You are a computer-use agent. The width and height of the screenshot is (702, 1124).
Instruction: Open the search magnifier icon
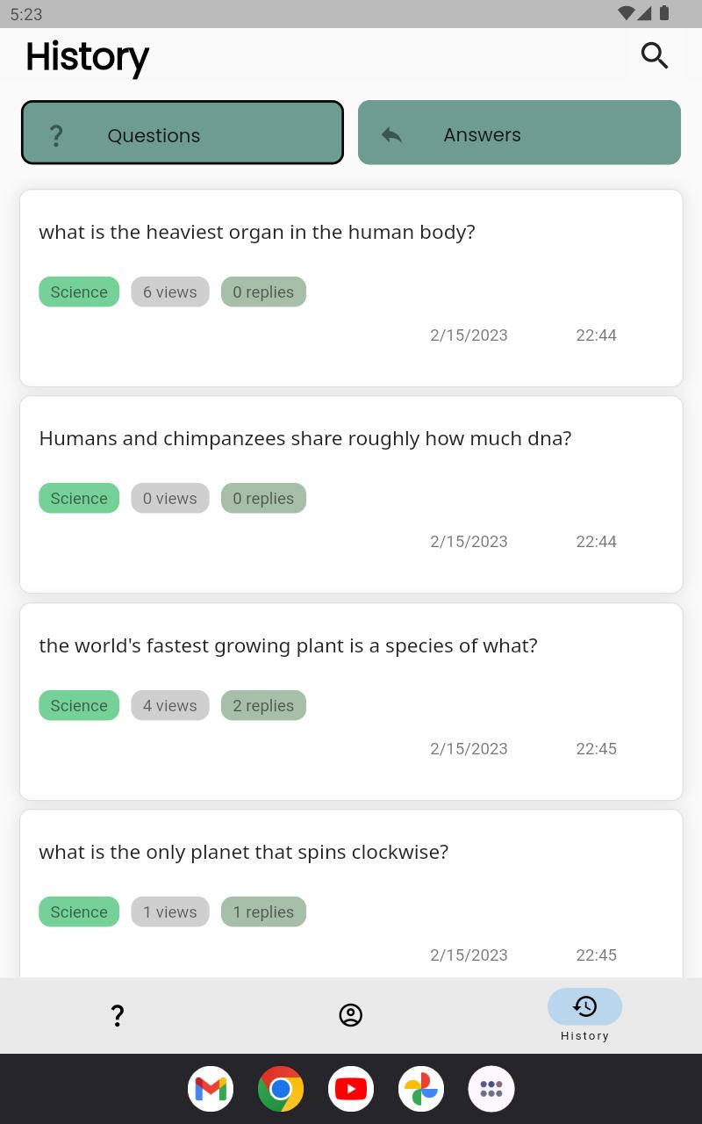pos(655,55)
